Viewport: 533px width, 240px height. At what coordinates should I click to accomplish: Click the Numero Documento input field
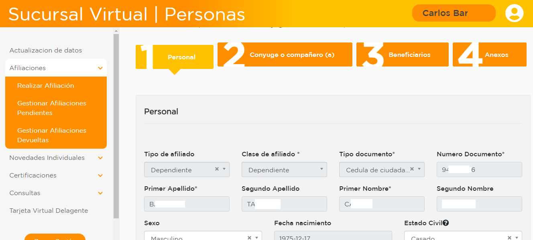pos(479,169)
